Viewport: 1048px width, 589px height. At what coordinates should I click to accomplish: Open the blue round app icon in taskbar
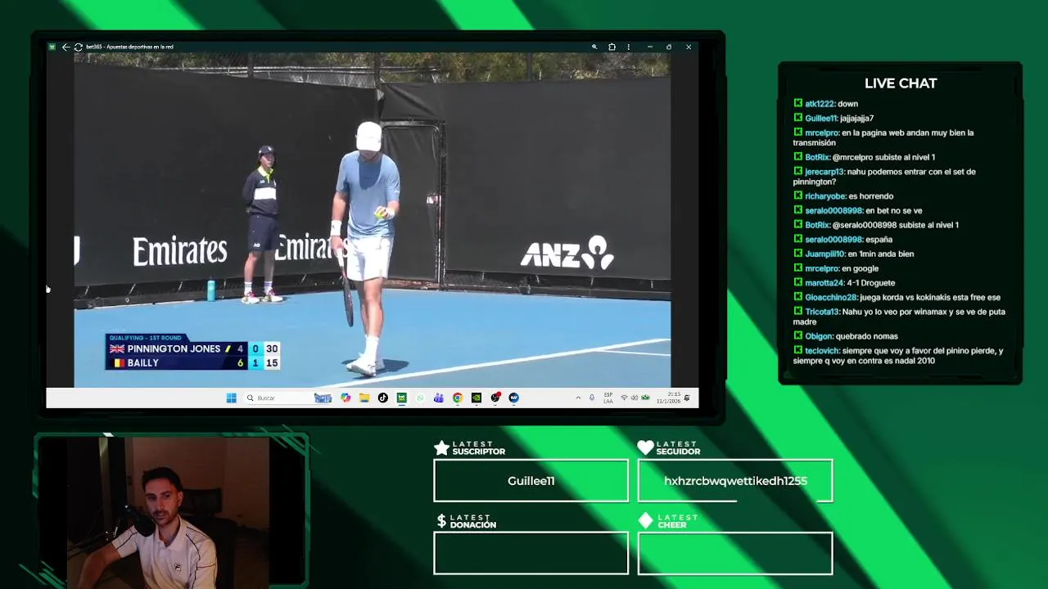pyautogui.click(x=513, y=398)
